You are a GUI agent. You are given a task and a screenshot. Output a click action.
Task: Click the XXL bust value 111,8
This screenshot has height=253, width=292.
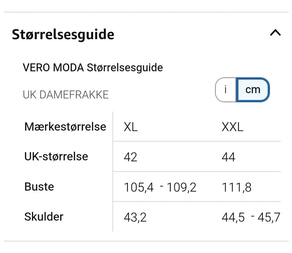tap(237, 187)
